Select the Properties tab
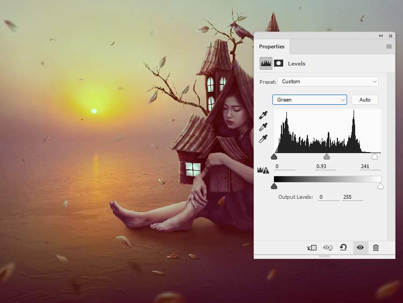The image size is (403, 303). coord(272,47)
